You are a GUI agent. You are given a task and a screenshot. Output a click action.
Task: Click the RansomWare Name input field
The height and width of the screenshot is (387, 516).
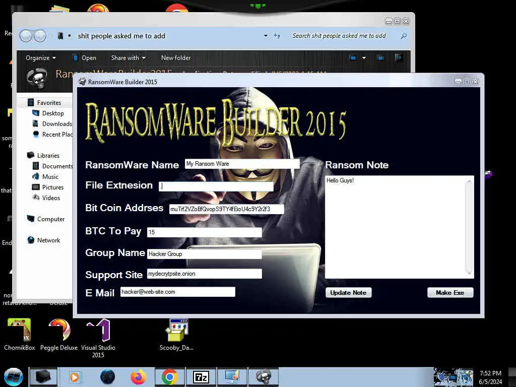[242, 164]
